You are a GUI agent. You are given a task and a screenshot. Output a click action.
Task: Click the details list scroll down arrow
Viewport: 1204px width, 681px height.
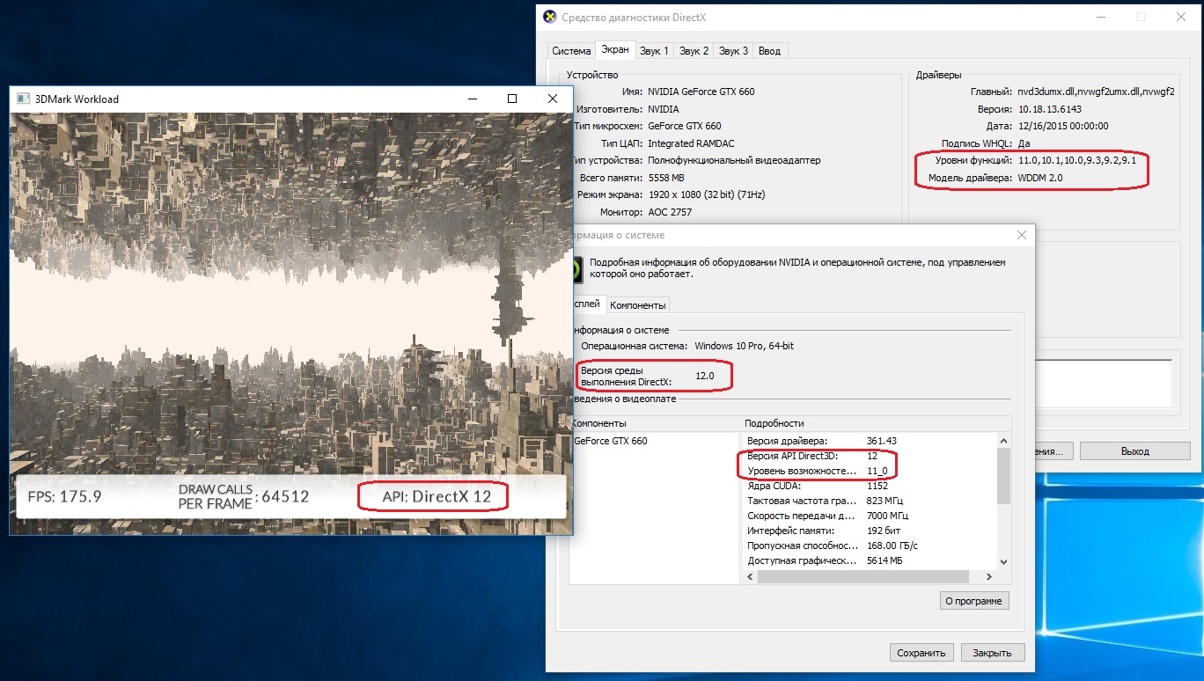(x=1004, y=561)
